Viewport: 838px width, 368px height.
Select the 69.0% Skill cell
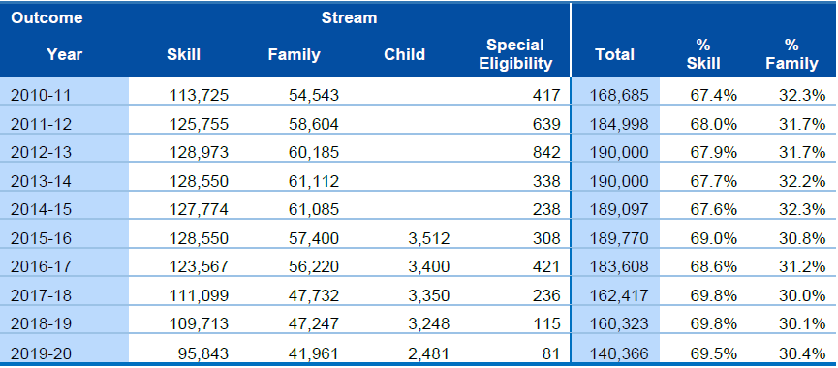click(715, 237)
